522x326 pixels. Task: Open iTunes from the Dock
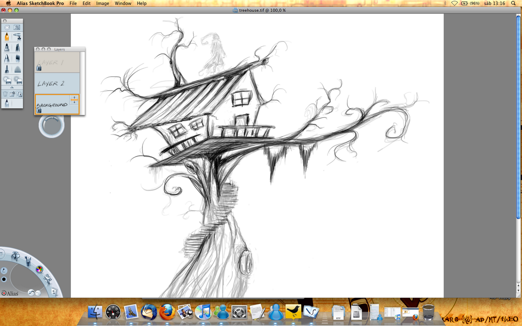203,312
